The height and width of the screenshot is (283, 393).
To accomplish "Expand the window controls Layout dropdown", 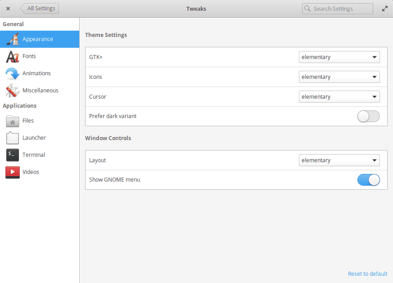I will (x=339, y=160).
